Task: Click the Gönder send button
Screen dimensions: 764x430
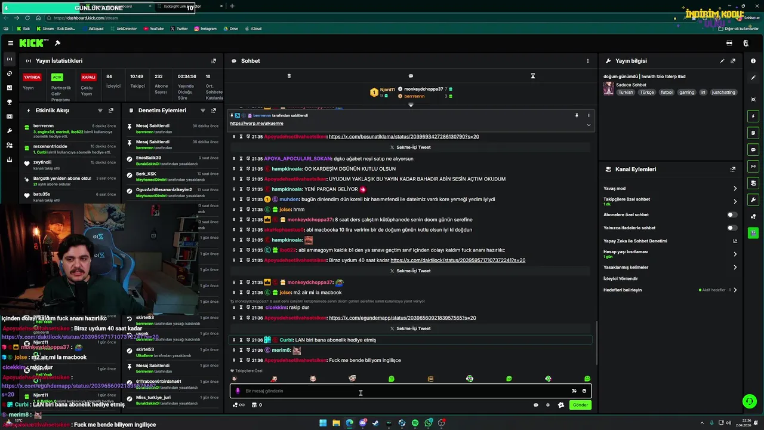Action: point(580,405)
